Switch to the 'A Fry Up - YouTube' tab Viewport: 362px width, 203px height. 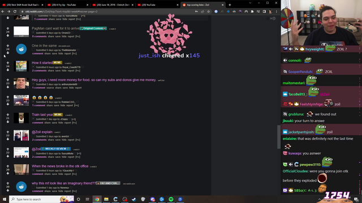[67, 5]
